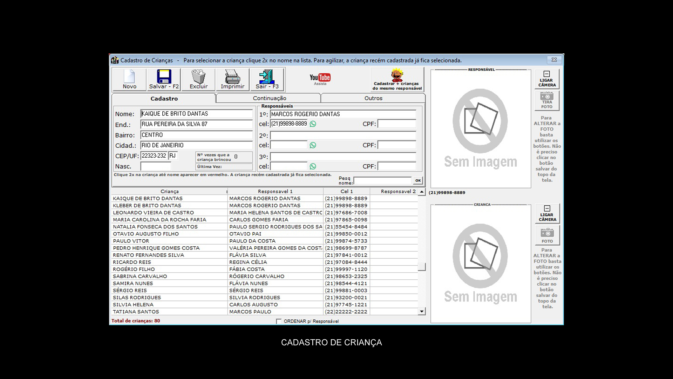The image size is (673, 379).
Task: Click LIGAR CÂMERA in the responsável panel
Action: [x=547, y=79]
